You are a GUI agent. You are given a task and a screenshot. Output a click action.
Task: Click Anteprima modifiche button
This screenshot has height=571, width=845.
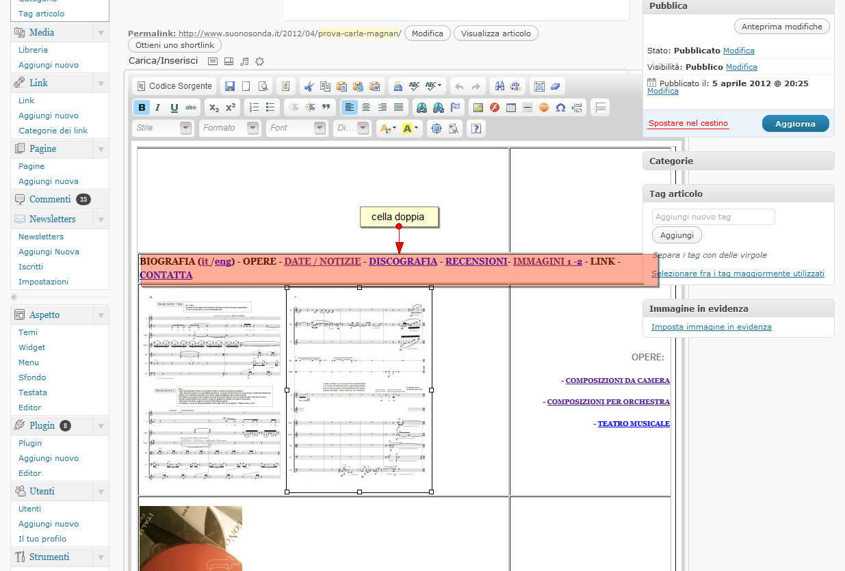(x=782, y=27)
